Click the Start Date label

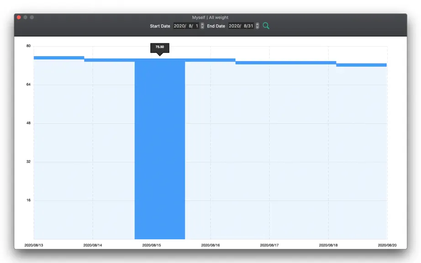pyautogui.click(x=160, y=26)
